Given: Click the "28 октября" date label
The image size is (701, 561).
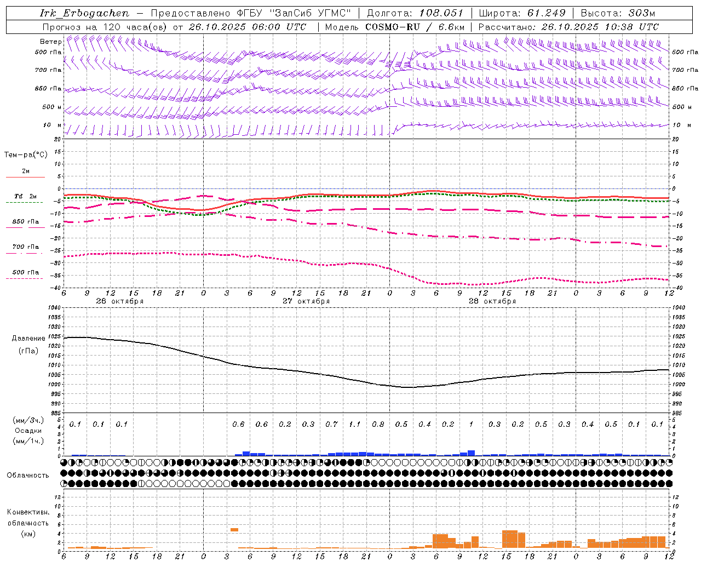Looking at the screenshot, I should pyautogui.click(x=492, y=301).
